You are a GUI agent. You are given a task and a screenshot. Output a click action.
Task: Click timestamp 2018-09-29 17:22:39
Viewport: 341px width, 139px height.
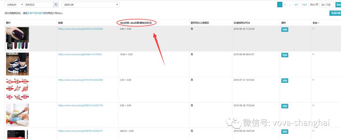[x=244, y=29]
